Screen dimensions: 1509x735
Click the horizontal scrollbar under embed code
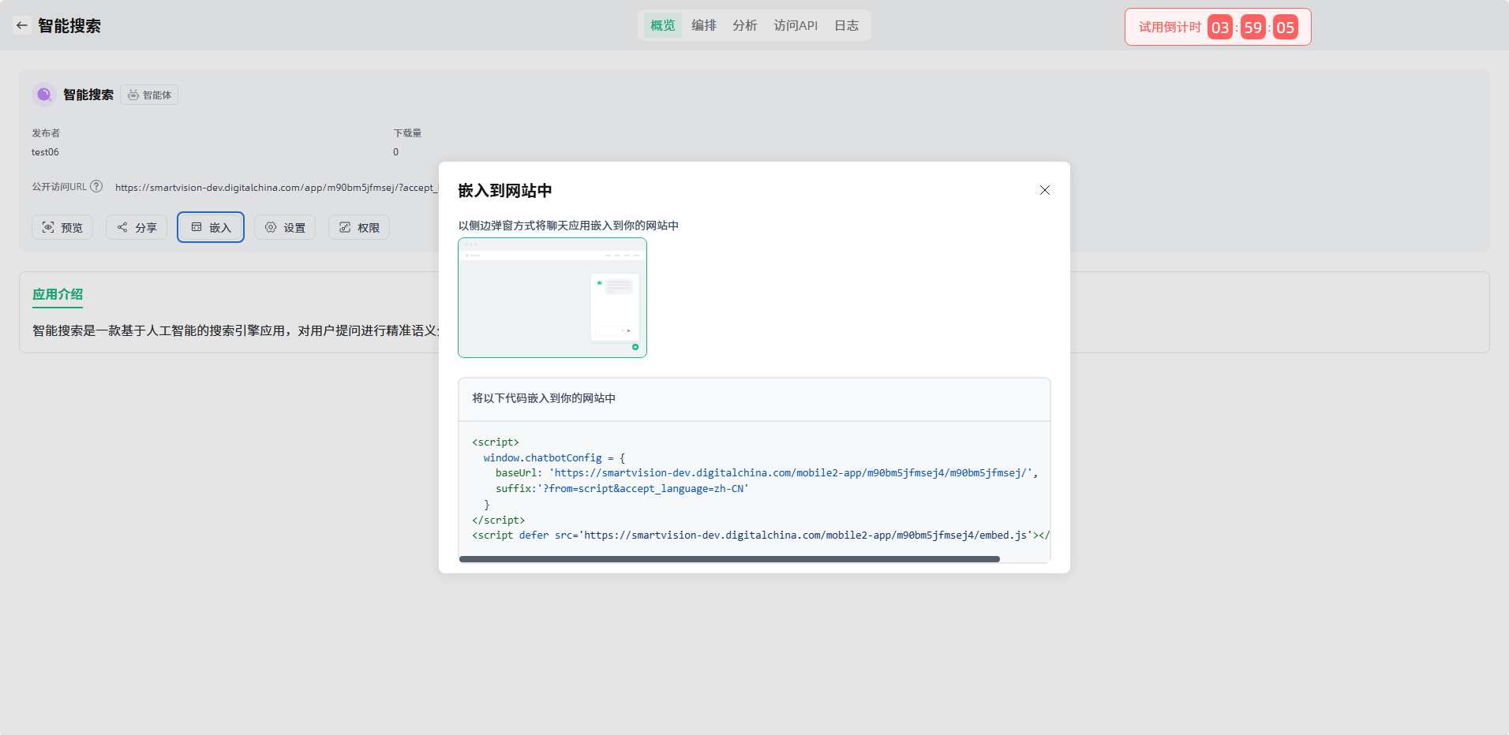[729, 559]
